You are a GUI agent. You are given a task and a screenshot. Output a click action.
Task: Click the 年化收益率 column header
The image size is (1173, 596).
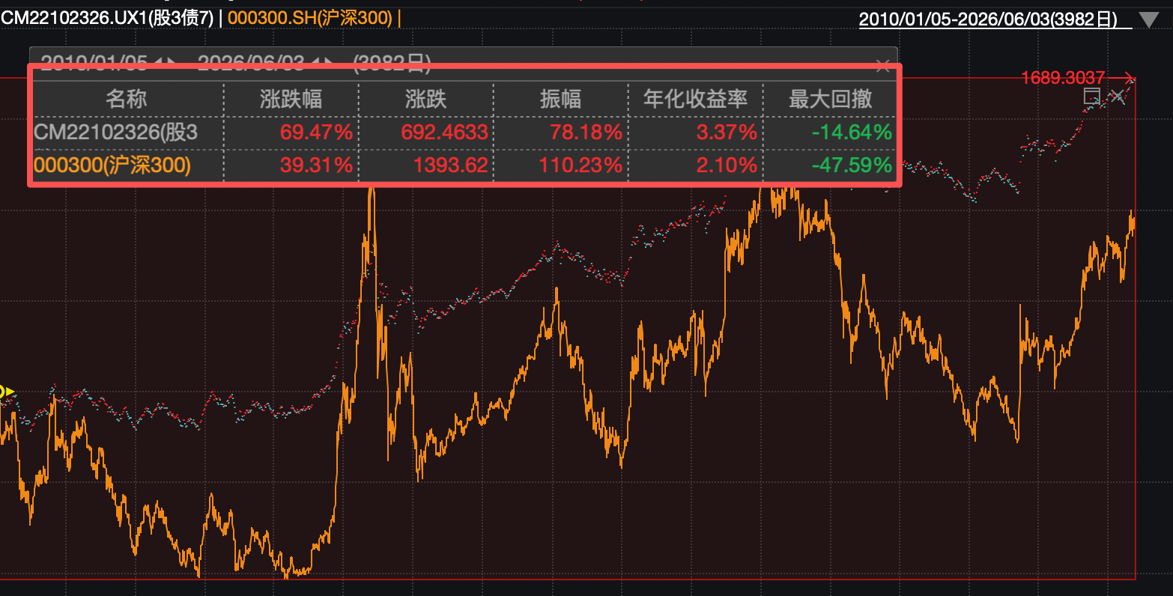click(695, 99)
